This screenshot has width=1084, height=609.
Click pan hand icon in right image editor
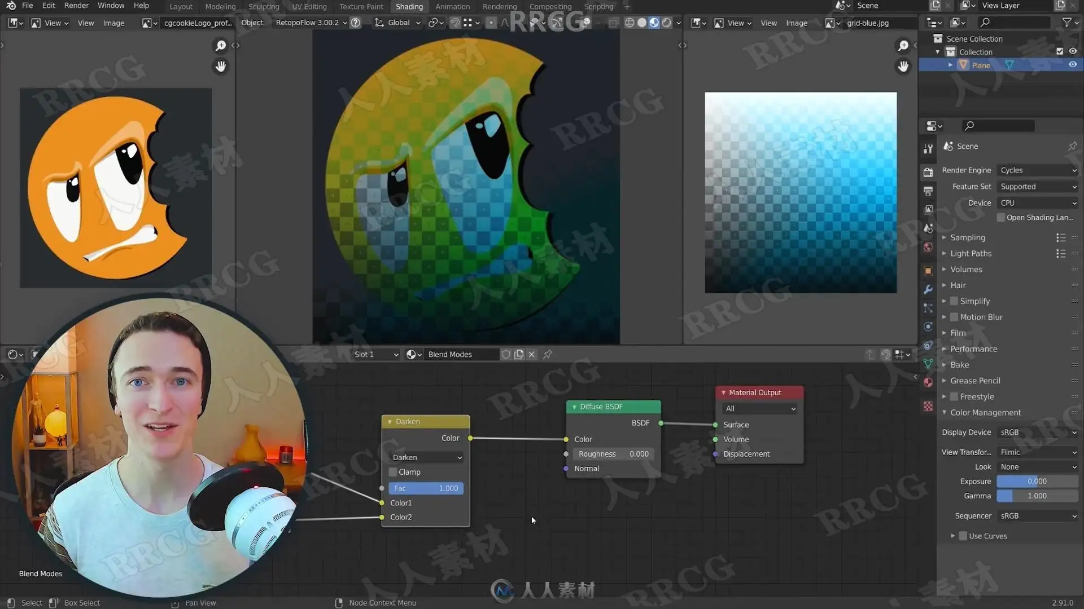(903, 67)
